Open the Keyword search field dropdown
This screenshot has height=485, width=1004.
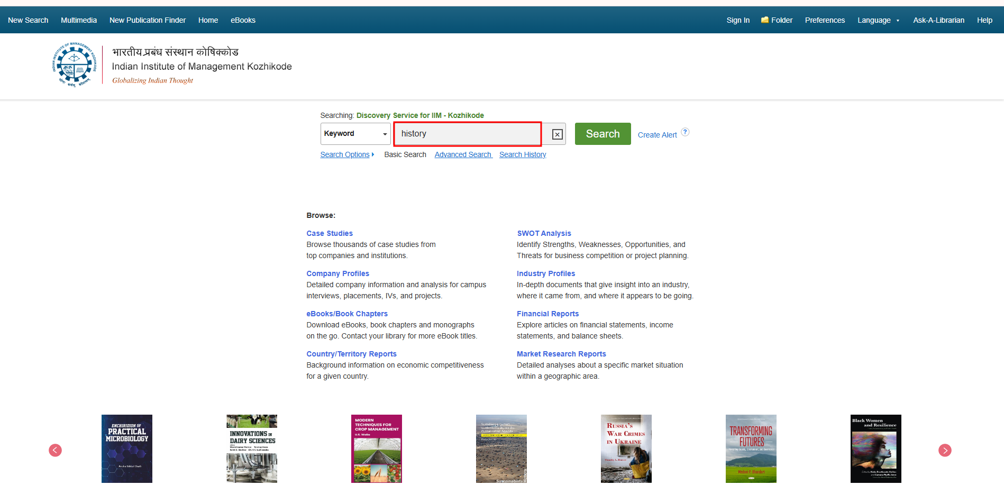click(355, 134)
